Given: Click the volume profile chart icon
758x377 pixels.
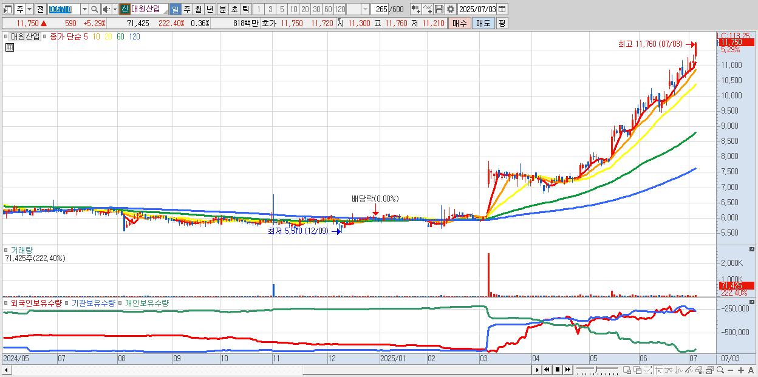Looking at the screenshot, I should pyautogui.click(x=700, y=370).
